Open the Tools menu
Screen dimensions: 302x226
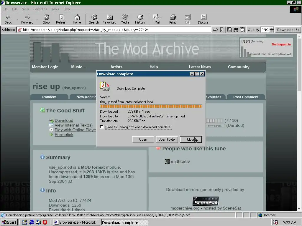point(55,9)
